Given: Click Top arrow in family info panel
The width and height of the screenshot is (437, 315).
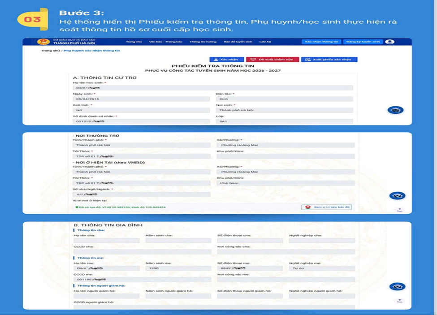Looking at the screenshot, I should 399,301.
